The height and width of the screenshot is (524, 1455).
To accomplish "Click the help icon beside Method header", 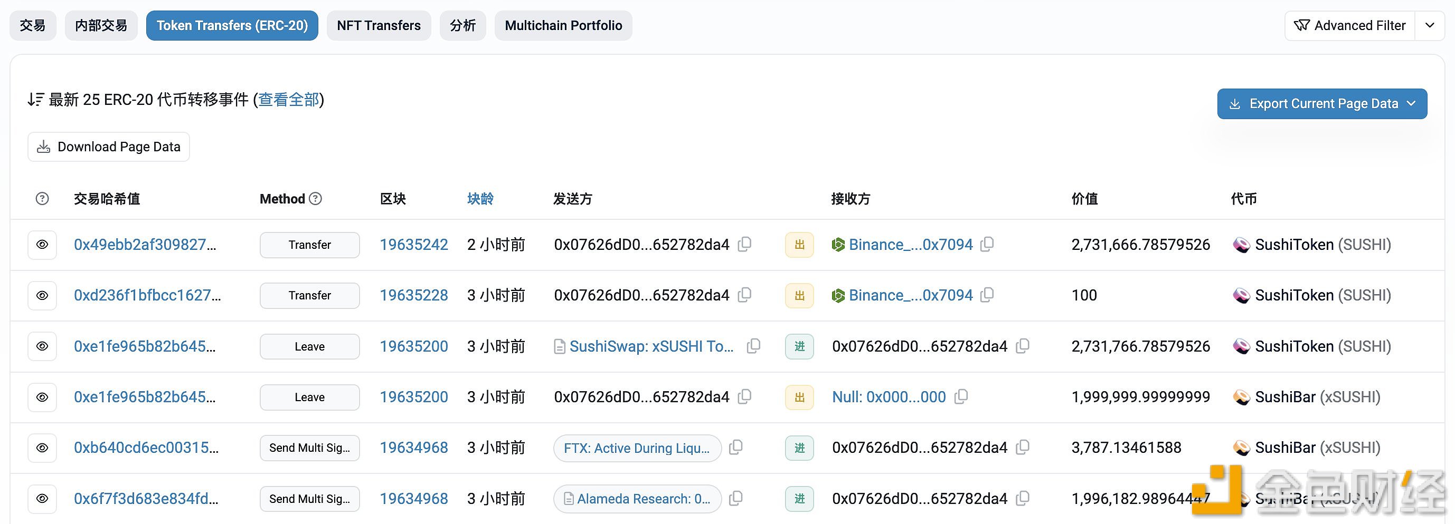I will [316, 199].
